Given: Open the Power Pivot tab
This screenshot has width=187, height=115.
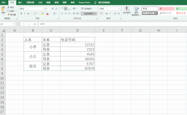Looking at the screenshot, I should click(84, 3).
